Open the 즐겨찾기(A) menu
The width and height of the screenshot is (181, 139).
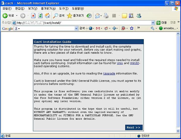coord(48,9)
